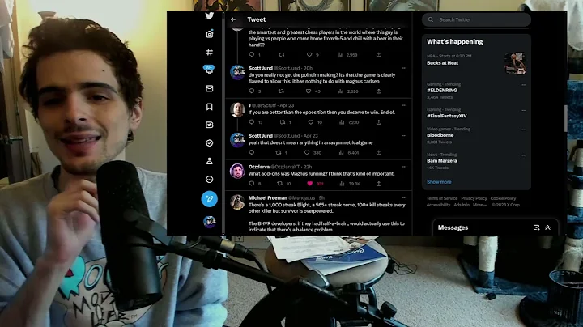Screen dimensions: 583x327
Task: View analytics of Otzdarva's tweet
Action: (x=342, y=184)
